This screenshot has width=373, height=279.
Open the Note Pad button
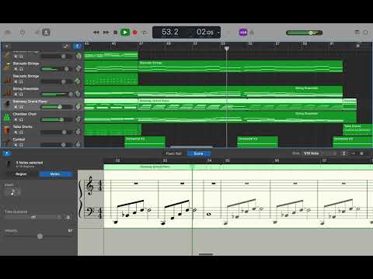tap(357, 33)
